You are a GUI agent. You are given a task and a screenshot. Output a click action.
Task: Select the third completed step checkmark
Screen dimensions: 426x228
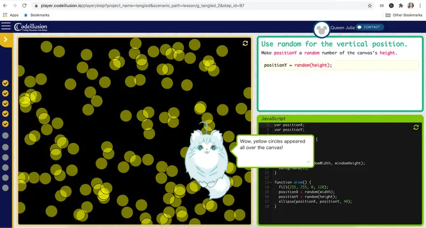click(x=5, y=104)
